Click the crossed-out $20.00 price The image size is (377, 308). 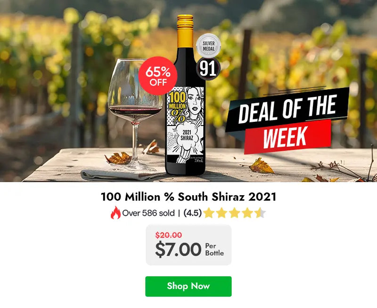(x=169, y=235)
